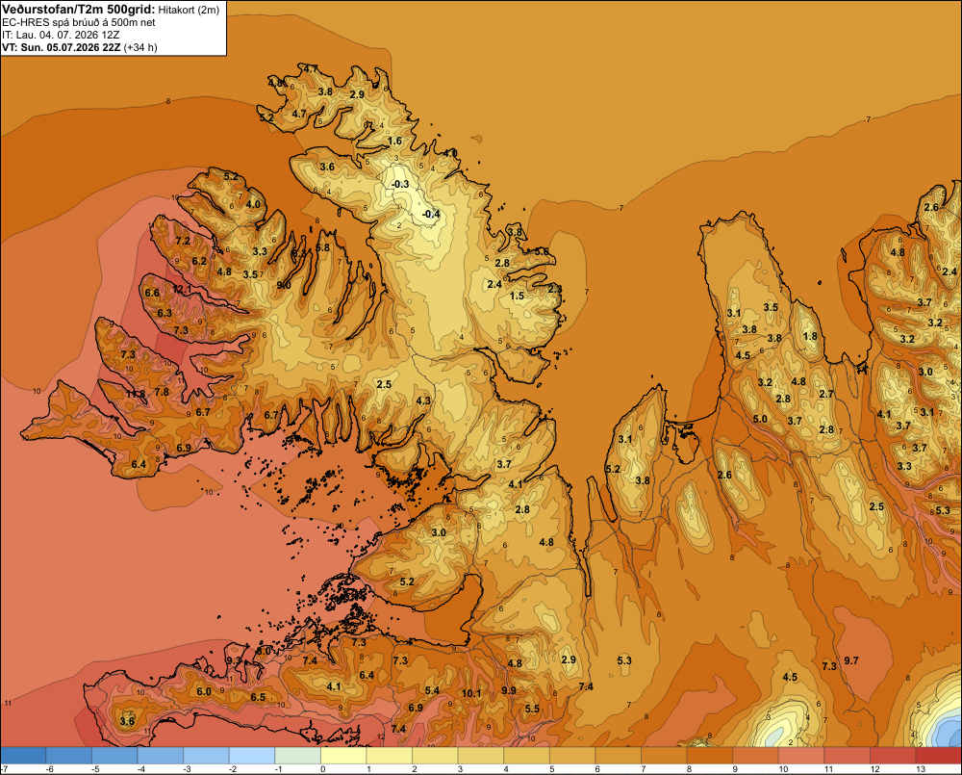Click legend swatch between 0 and 1

pos(343,756)
